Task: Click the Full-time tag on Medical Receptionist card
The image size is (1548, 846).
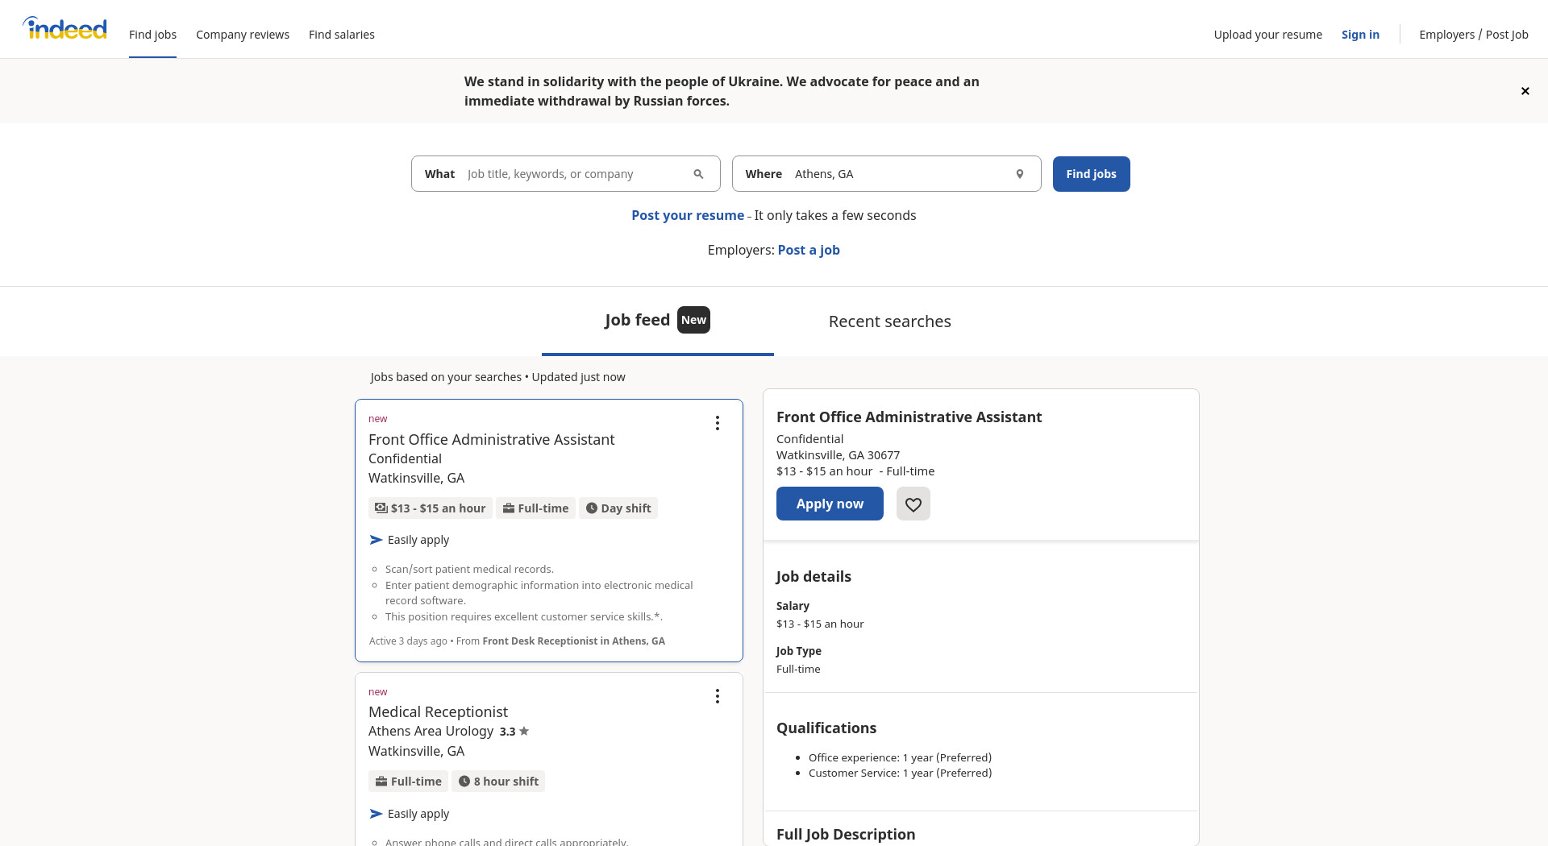Action: click(x=408, y=782)
